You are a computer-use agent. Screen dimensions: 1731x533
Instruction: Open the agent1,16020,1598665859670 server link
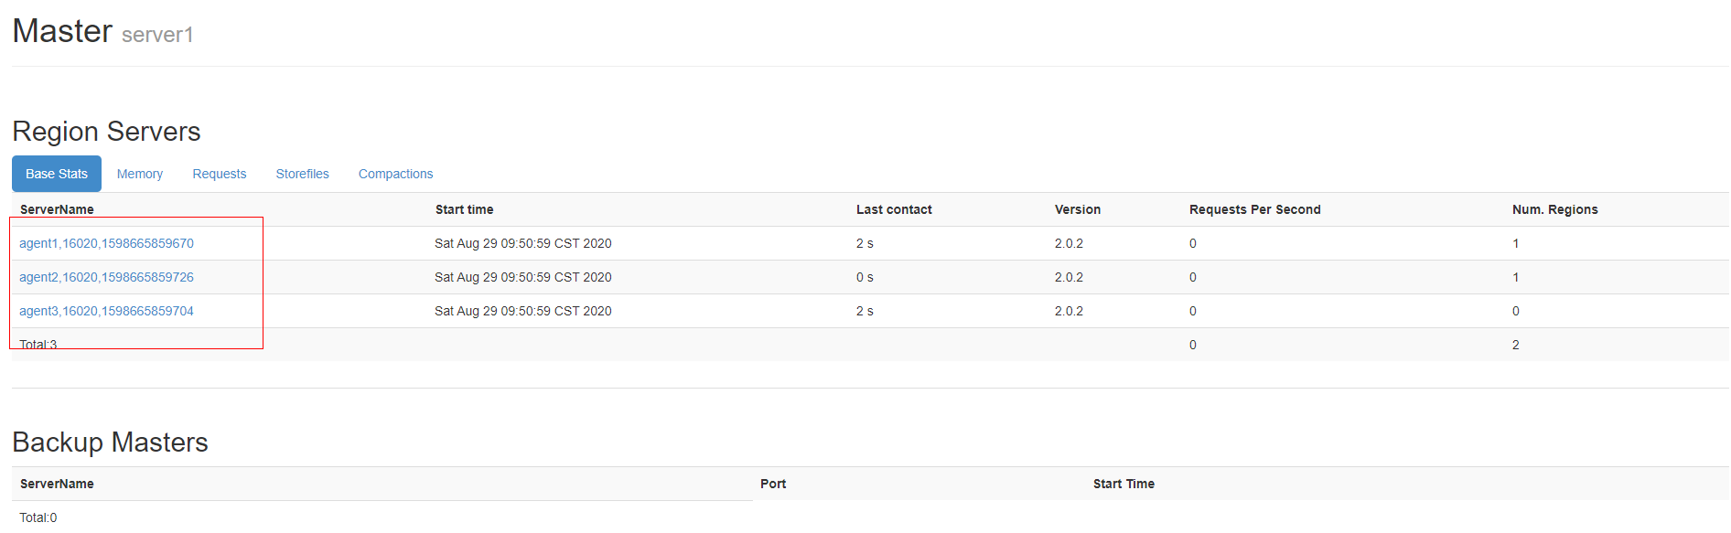point(106,243)
